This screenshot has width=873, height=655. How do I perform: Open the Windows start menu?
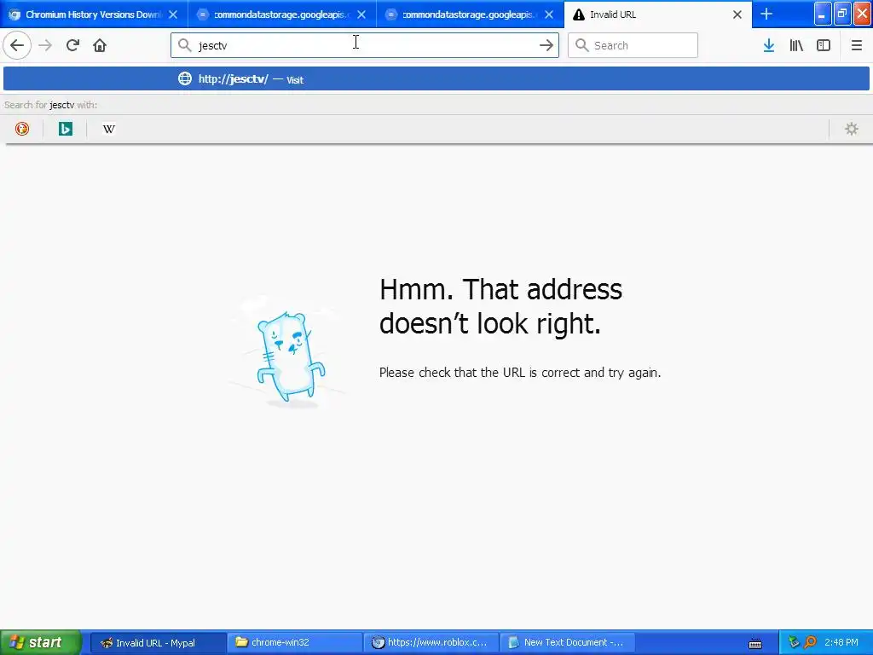coord(41,642)
